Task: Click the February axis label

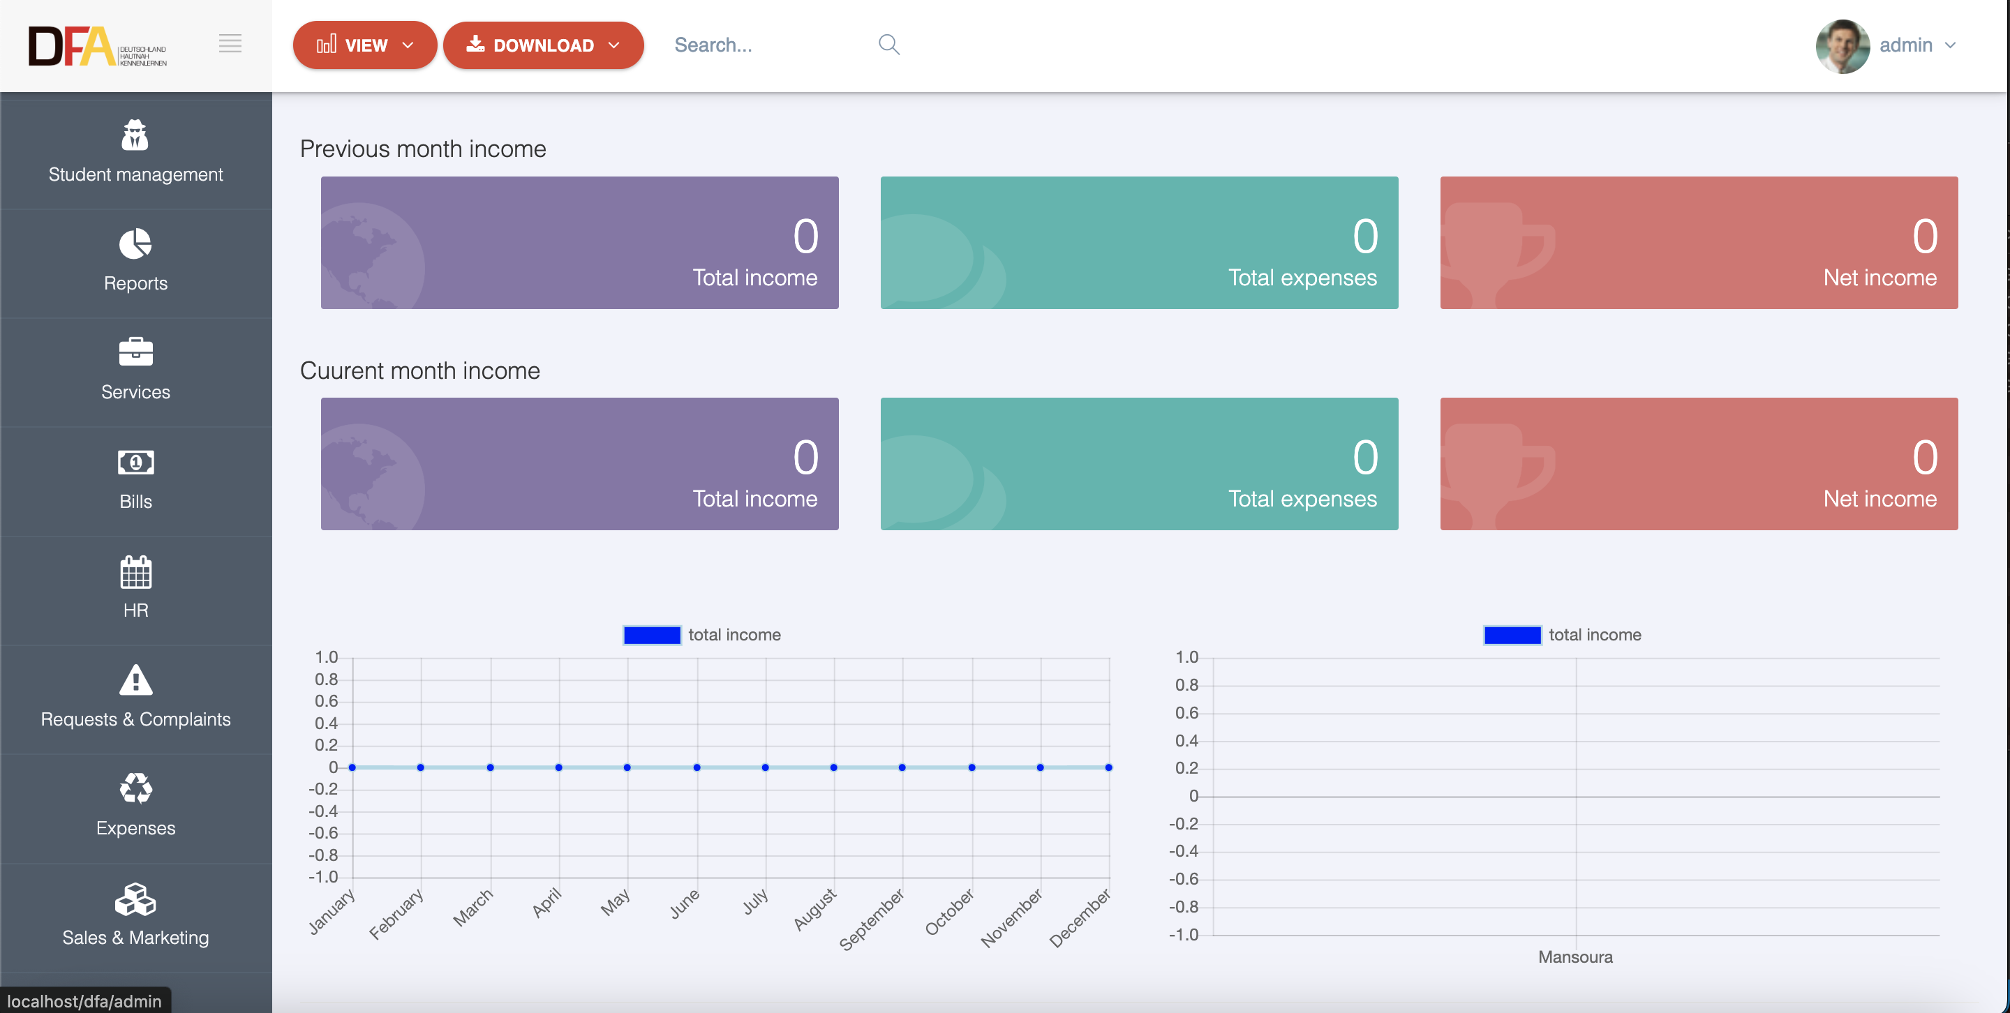Action: tap(396, 914)
